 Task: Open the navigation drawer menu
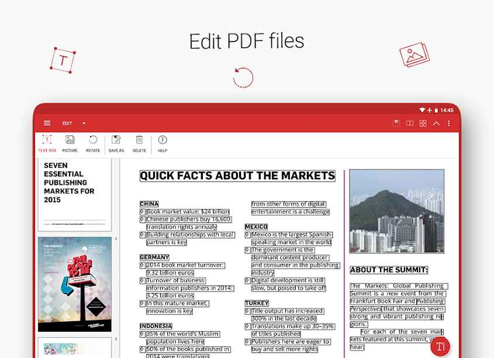(47, 123)
